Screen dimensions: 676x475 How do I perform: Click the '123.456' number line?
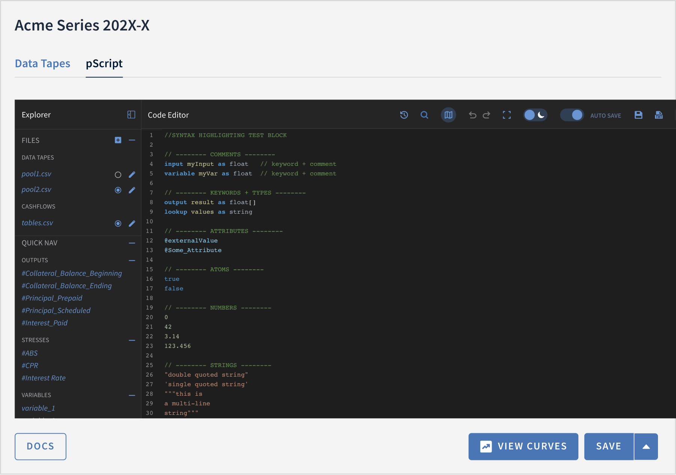coord(177,346)
